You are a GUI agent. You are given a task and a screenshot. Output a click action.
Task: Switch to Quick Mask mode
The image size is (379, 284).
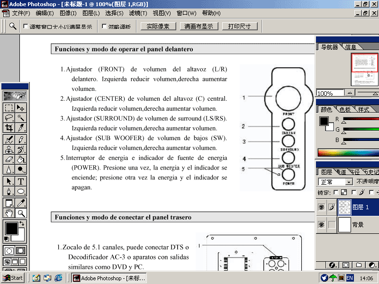click(21, 251)
